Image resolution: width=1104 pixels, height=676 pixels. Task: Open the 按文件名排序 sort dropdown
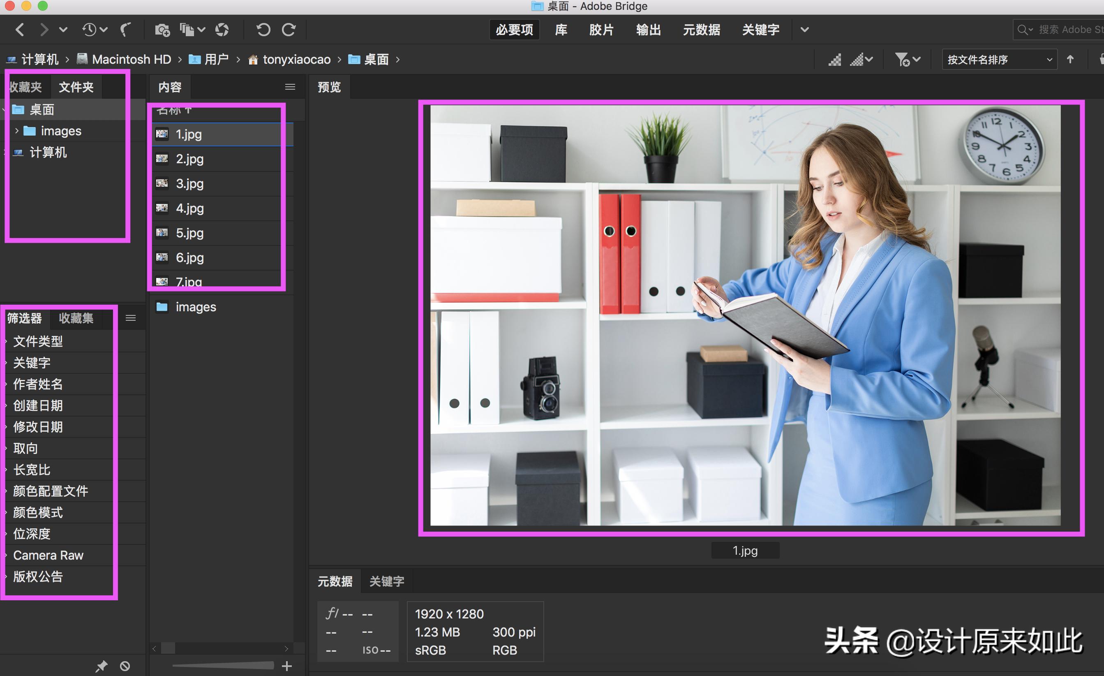coord(999,59)
